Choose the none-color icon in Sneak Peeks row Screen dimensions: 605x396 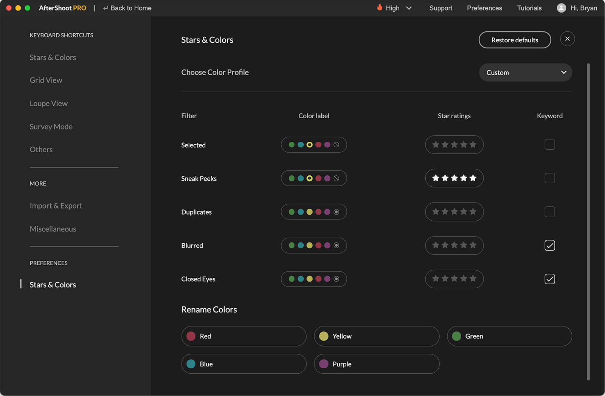pos(336,178)
